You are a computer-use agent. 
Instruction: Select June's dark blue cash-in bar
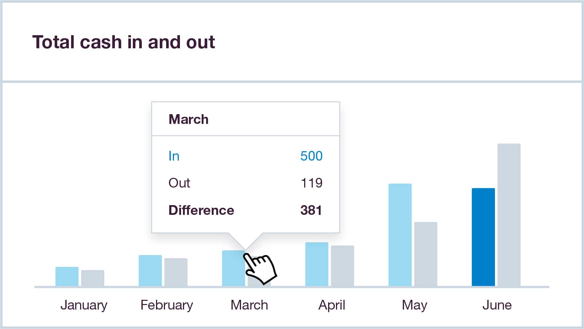(x=483, y=237)
